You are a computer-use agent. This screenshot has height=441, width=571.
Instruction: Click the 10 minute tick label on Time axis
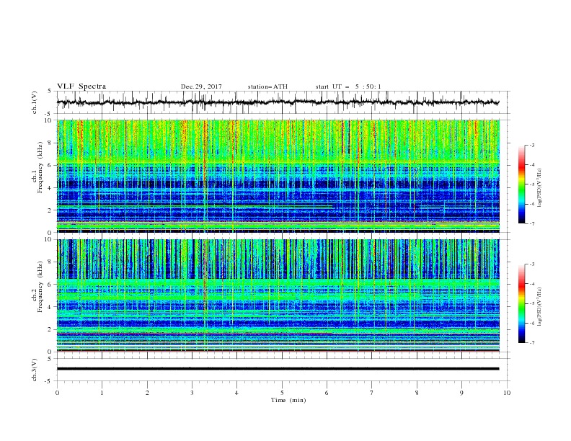click(507, 393)
